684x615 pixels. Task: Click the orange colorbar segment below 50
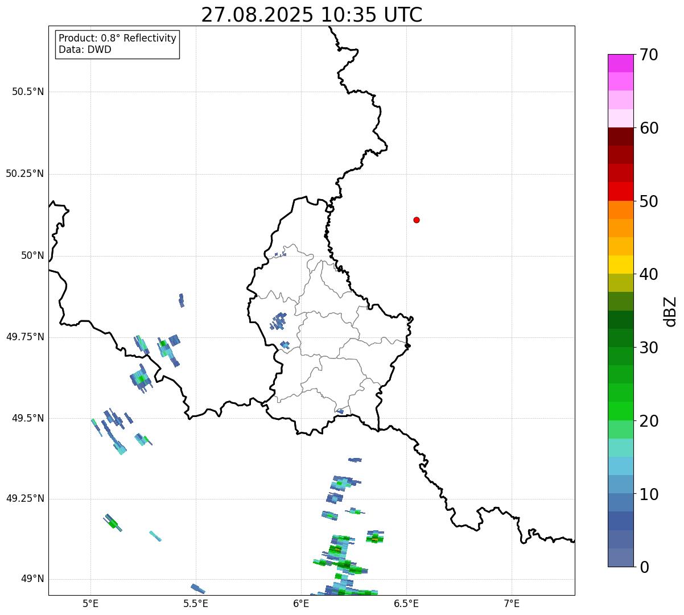point(621,210)
